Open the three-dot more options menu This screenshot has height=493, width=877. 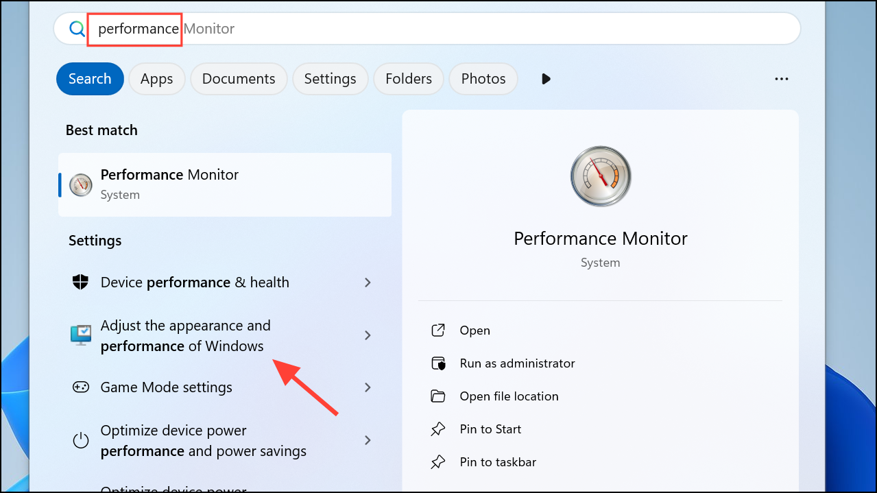782,79
